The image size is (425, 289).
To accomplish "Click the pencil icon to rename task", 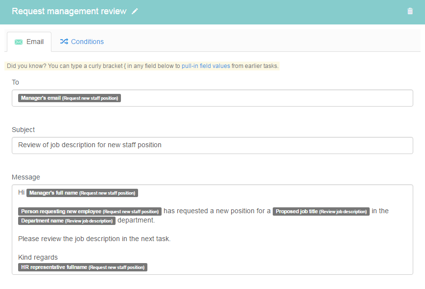I will coord(135,11).
